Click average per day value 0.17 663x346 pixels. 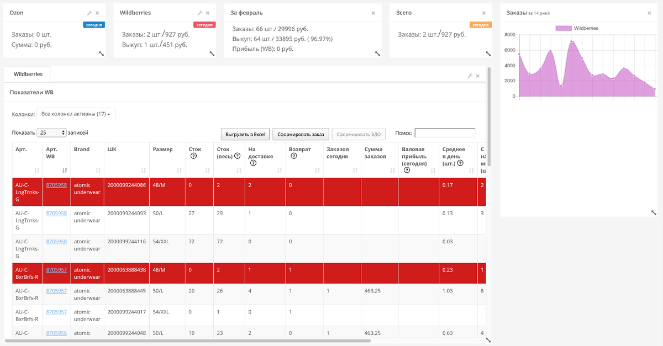click(x=448, y=185)
